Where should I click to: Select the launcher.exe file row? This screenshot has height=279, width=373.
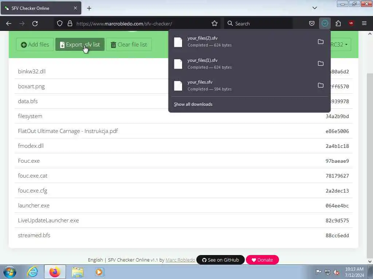184,206
